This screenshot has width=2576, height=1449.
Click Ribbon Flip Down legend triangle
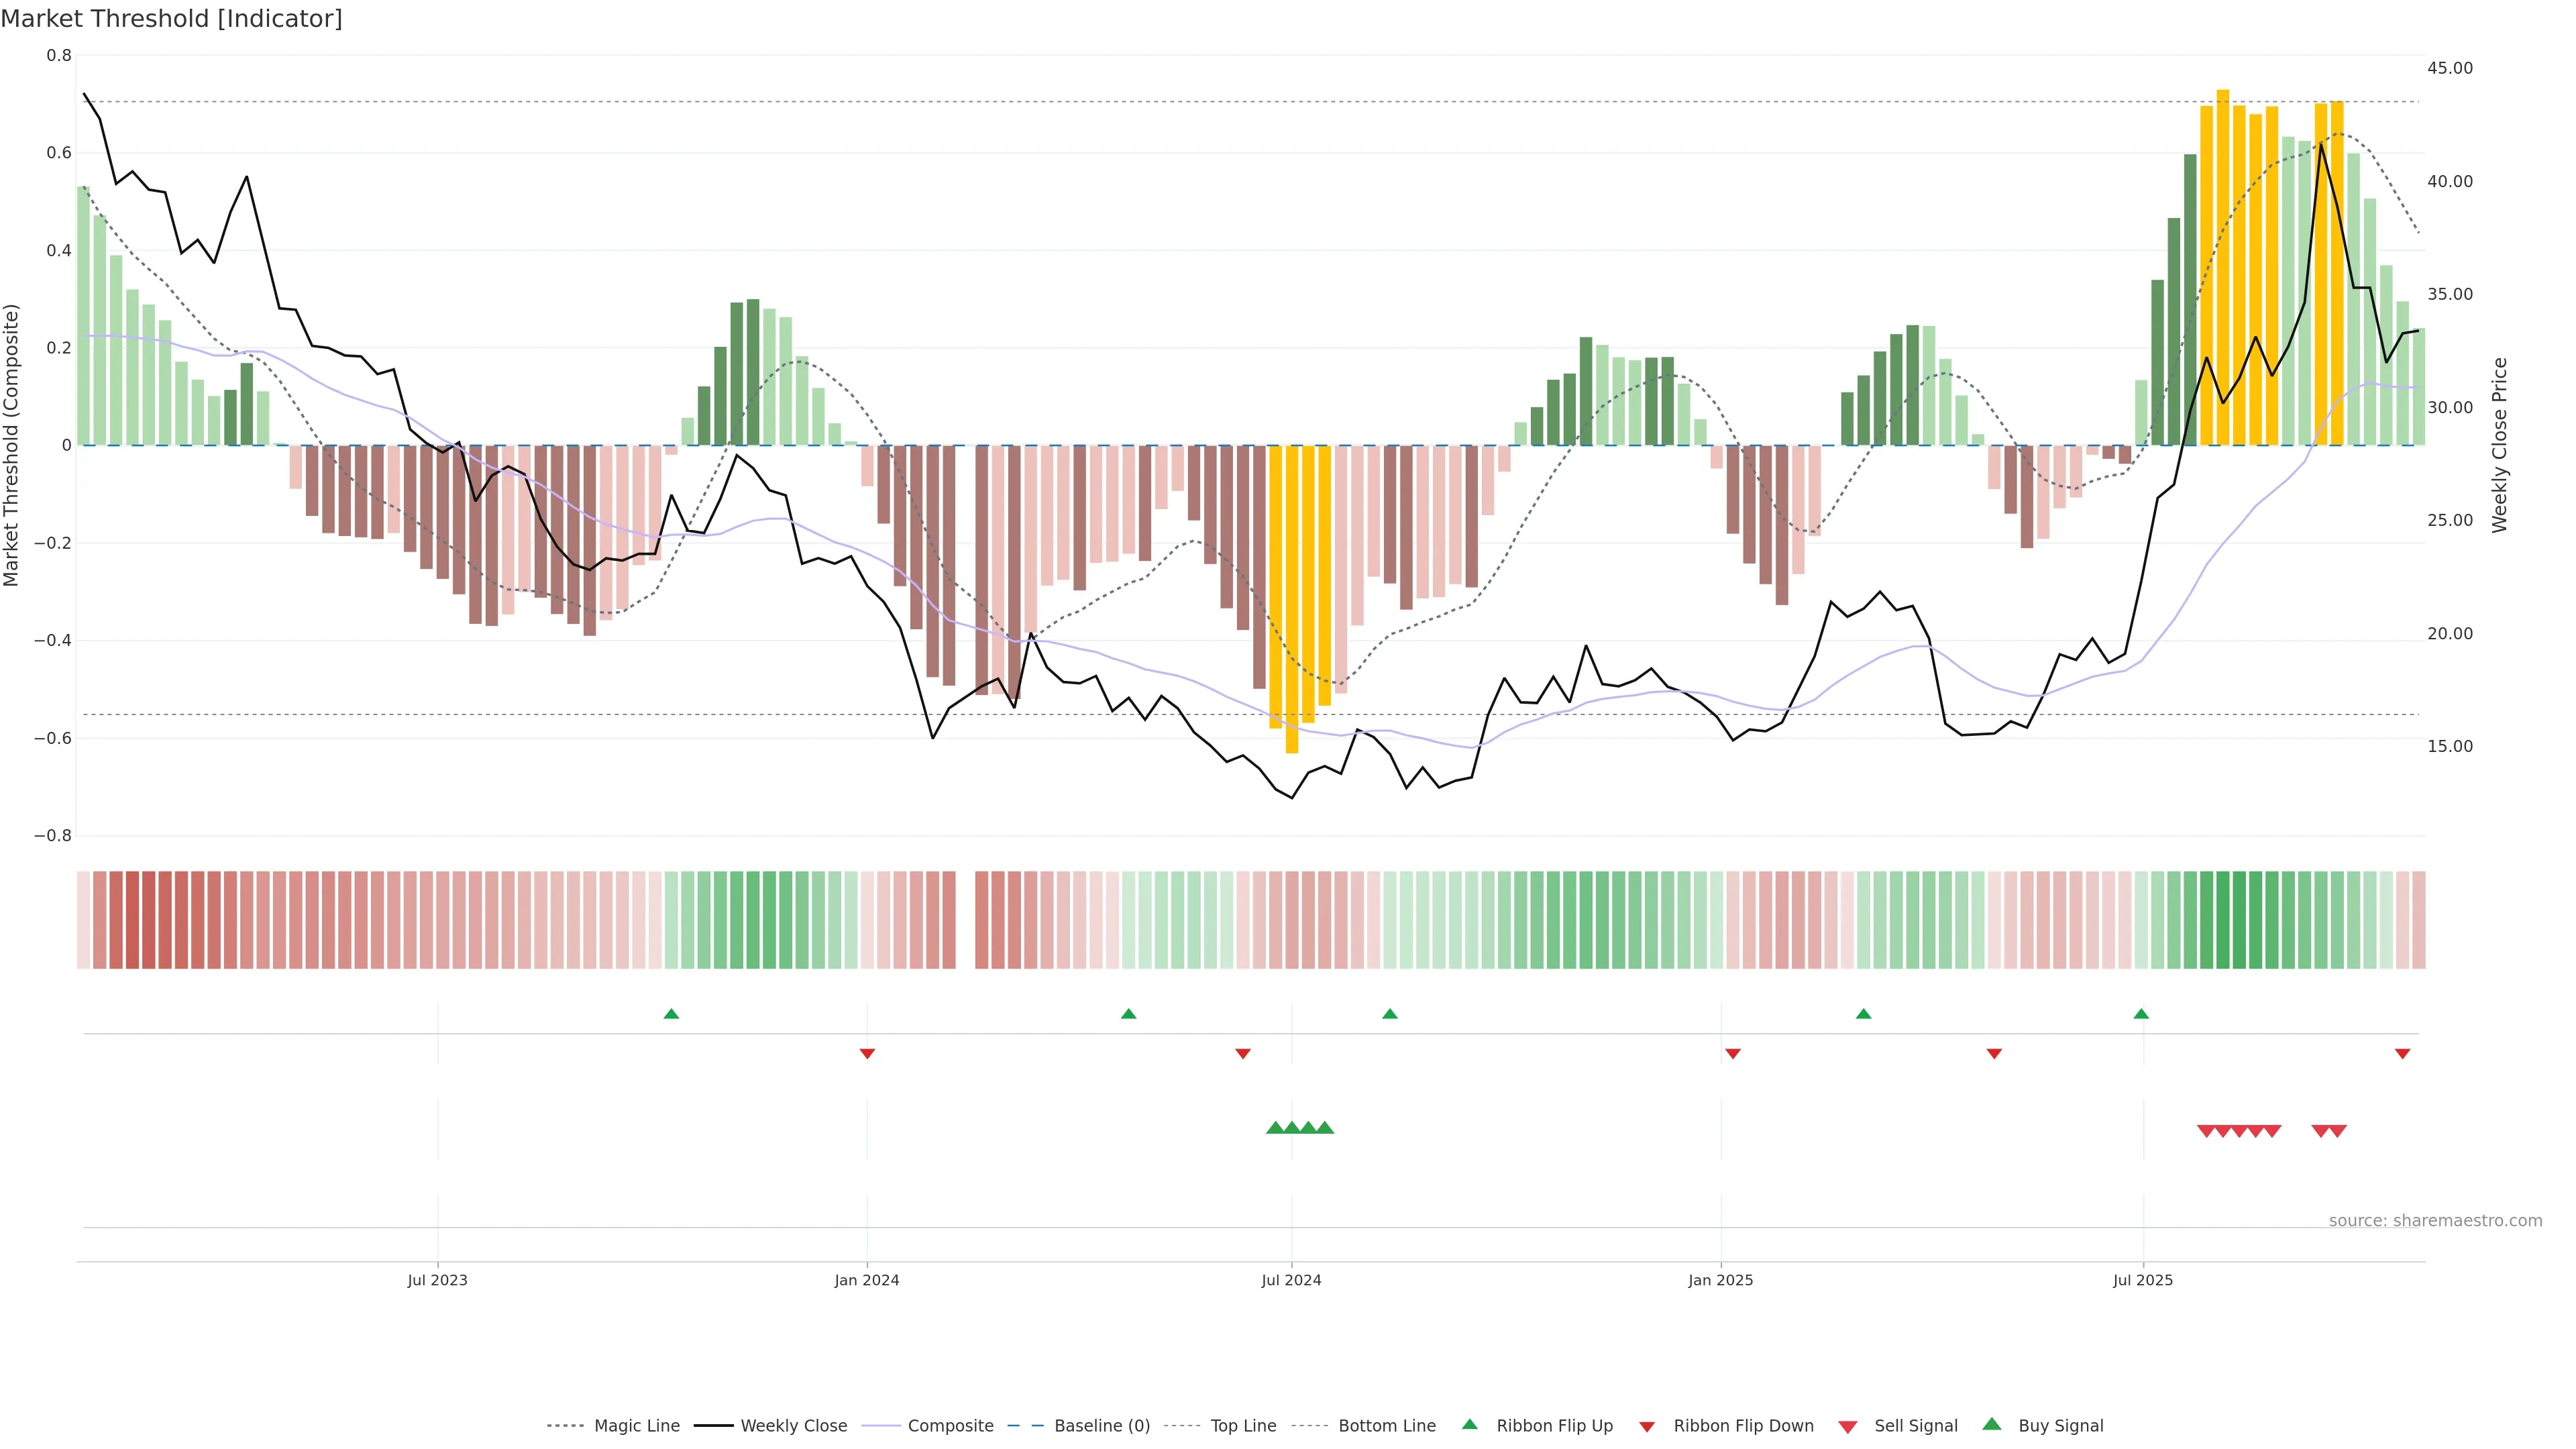click(x=1647, y=1427)
